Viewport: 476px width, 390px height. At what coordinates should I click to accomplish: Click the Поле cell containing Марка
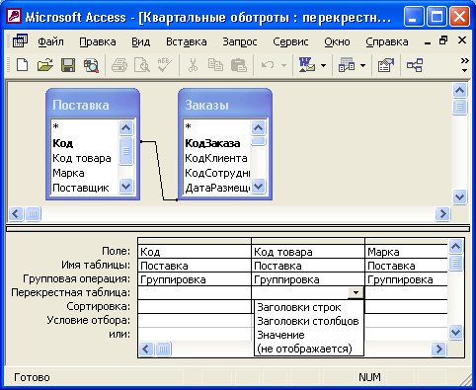click(406, 252)
